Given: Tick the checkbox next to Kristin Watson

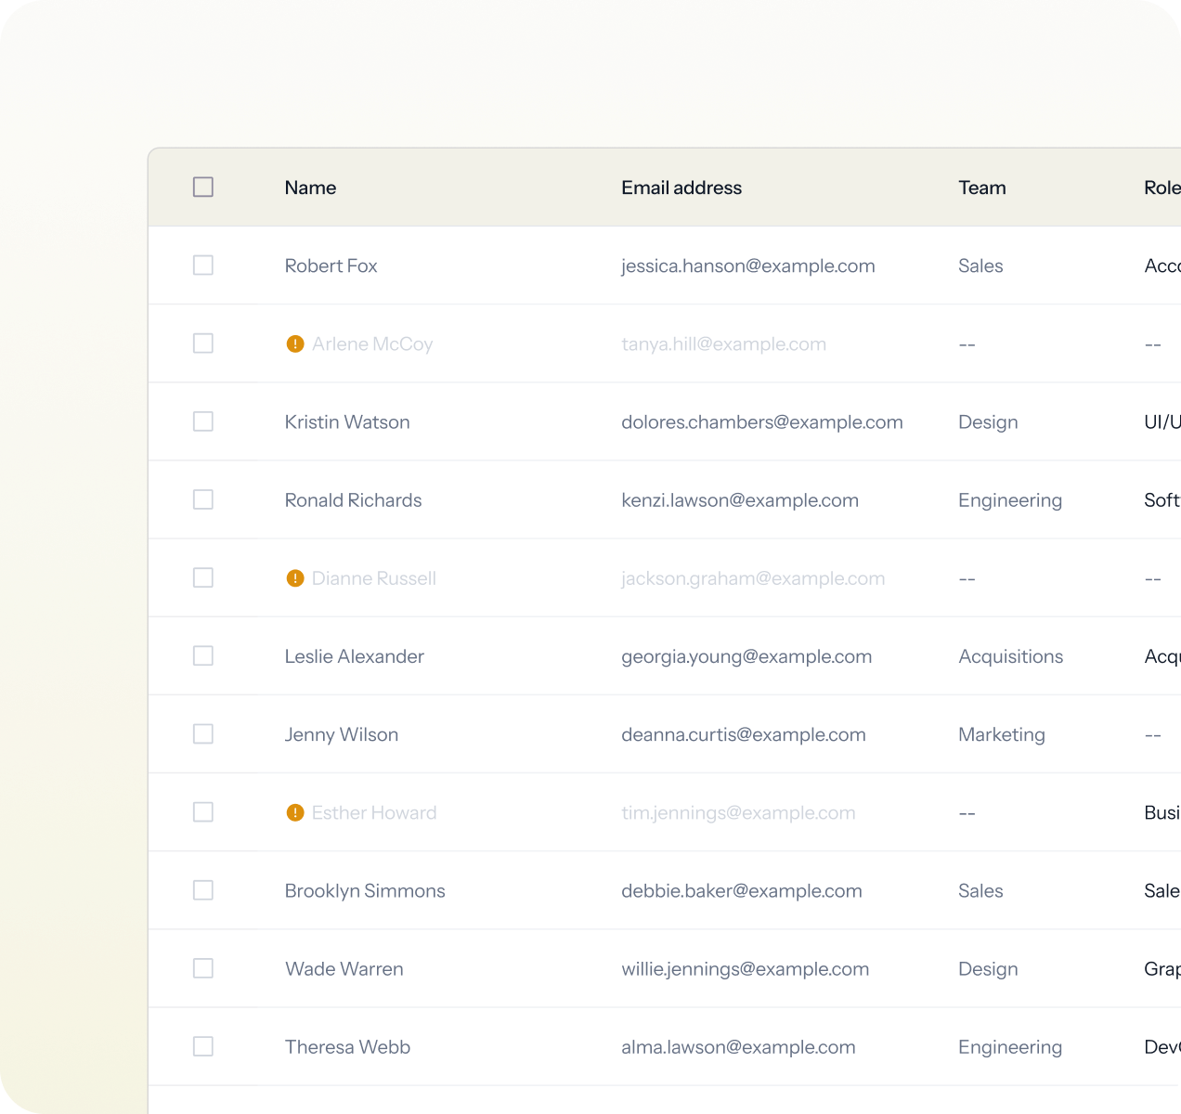Looking at the screenshot, I should click(x=203, y=421).
